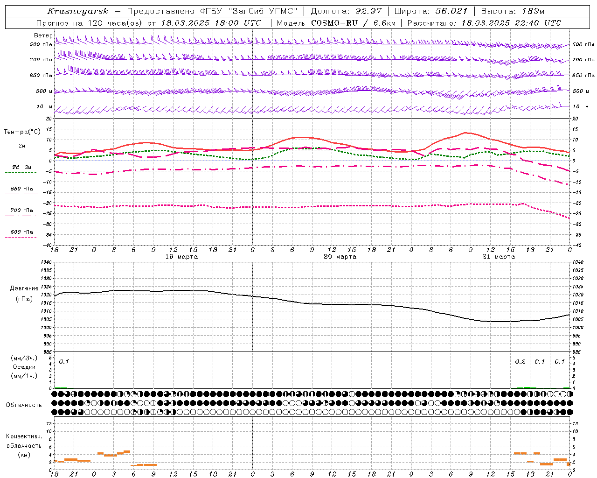Click the (мм/3ч.) precipitation unit label
Screen dimensions: 597x478
coord(24,358)
